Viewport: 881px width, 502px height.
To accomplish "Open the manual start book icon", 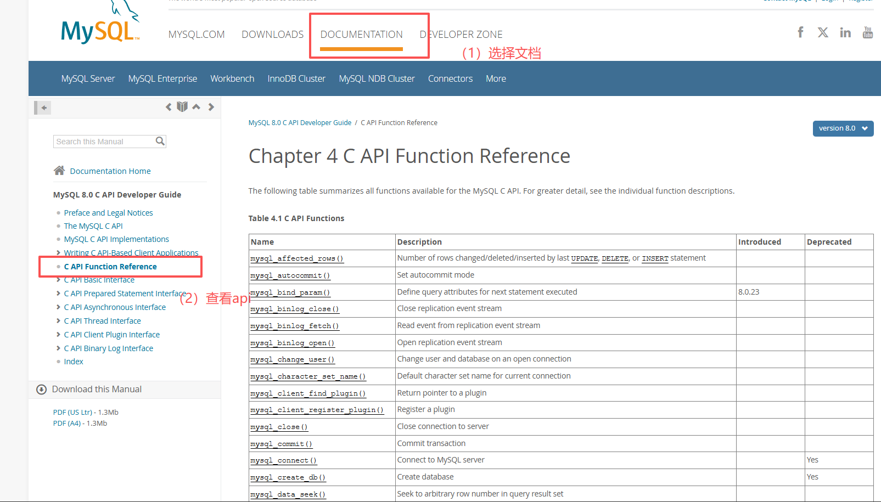I will 182,107.
